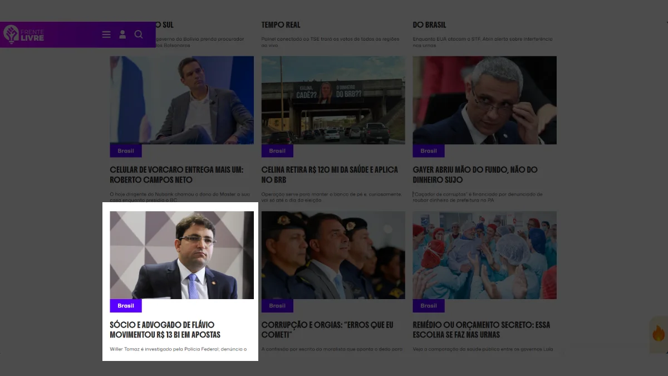Open headline Celular de Vorcaro entrega mais um
The image size is (668, 376).
pyautogui.click(x=176, y=175)
